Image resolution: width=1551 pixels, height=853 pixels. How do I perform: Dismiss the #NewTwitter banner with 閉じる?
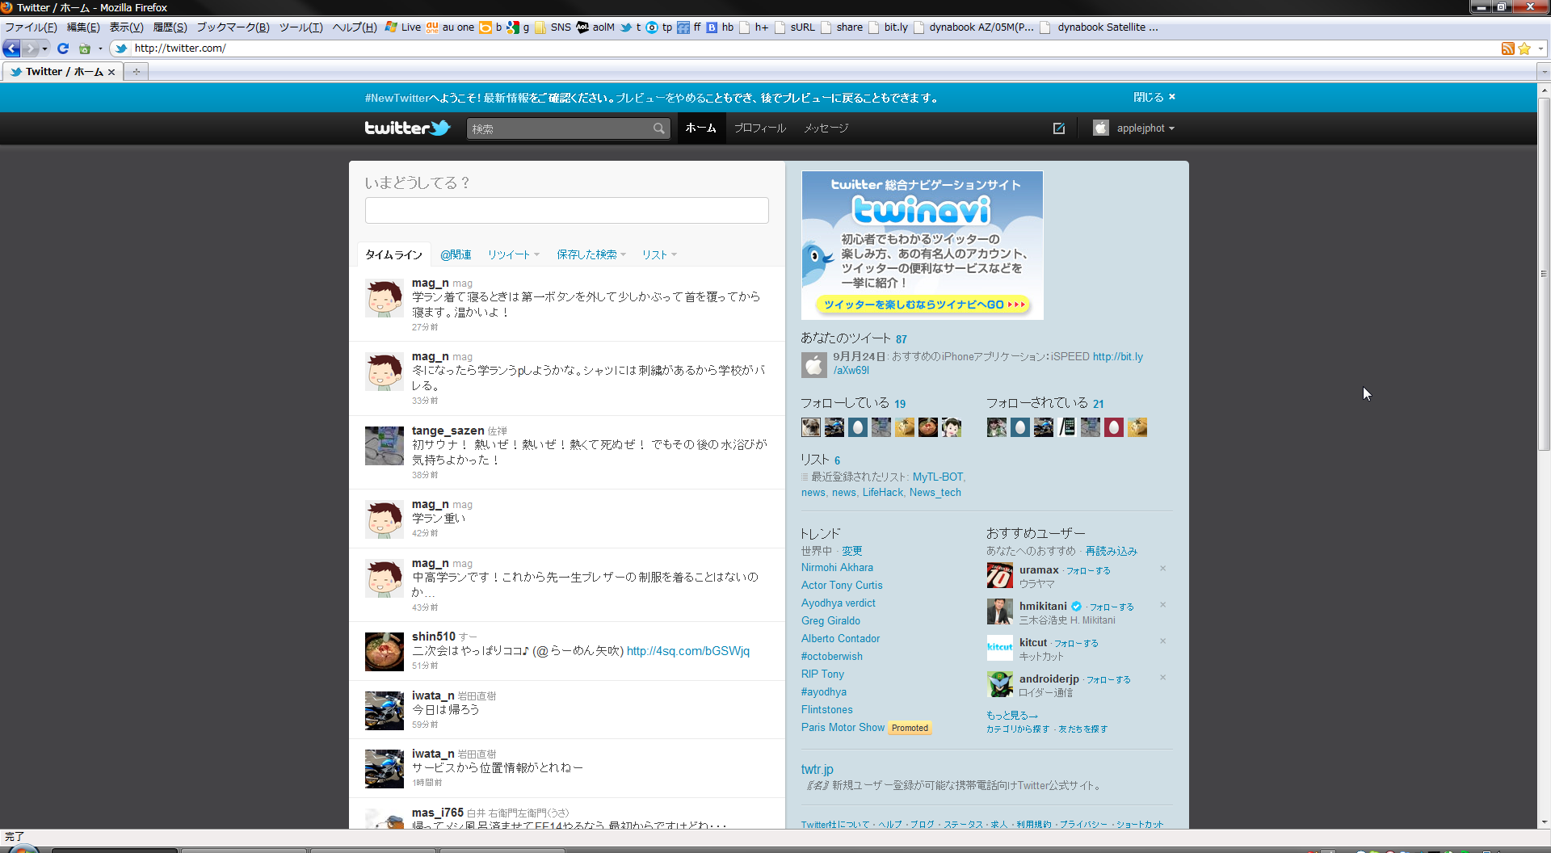coord(1154,97)
